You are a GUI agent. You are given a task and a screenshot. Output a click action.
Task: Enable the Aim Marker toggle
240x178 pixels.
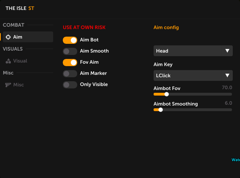click(70, 74)
